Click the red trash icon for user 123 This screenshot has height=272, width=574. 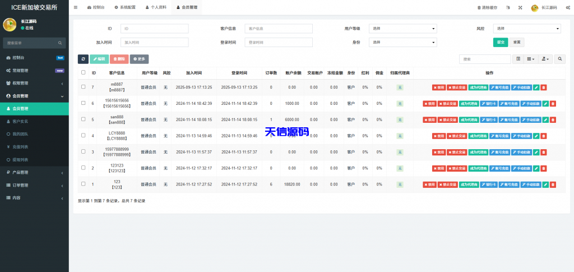tap(553, 185)
